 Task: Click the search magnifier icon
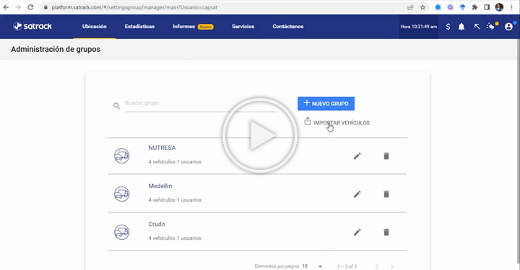click(116, 106)
